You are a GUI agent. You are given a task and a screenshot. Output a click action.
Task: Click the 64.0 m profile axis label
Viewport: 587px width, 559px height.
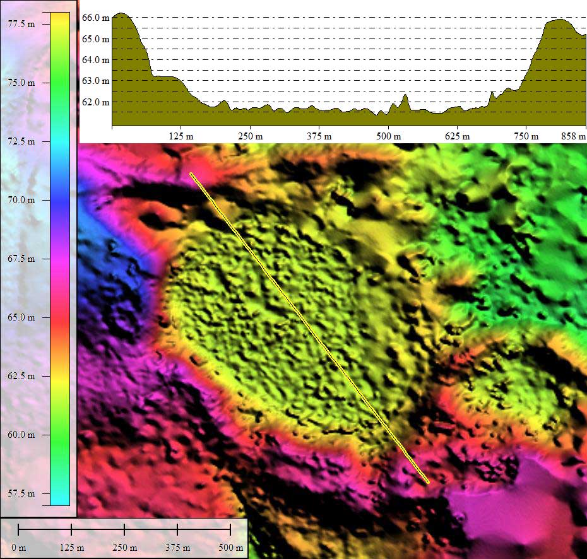[x=95, y=60]
